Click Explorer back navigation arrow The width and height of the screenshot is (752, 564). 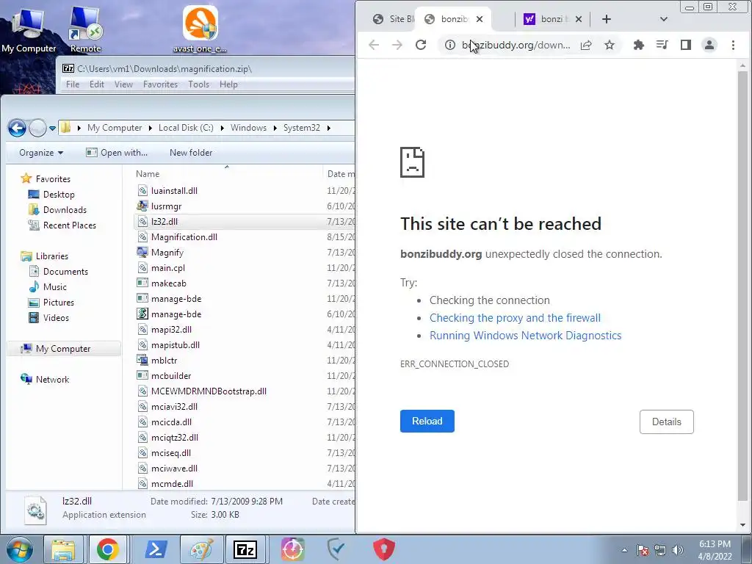click(x=18, y=128)
